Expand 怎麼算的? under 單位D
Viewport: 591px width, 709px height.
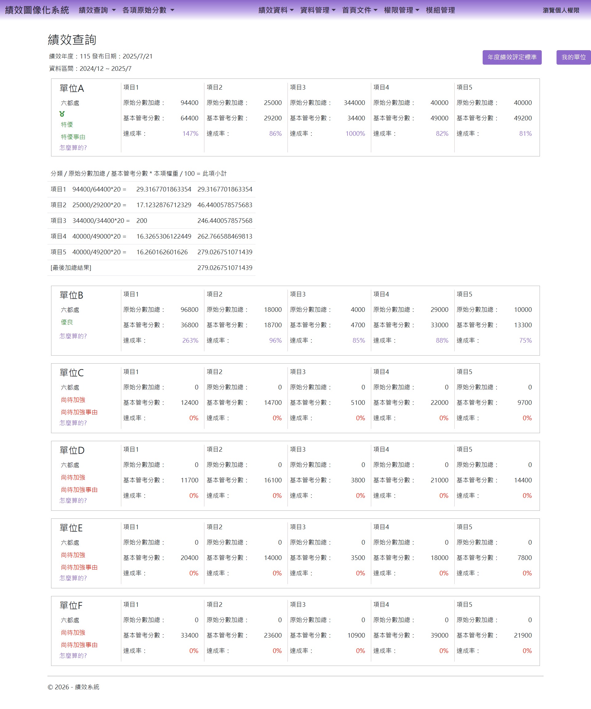coord(73,500)
